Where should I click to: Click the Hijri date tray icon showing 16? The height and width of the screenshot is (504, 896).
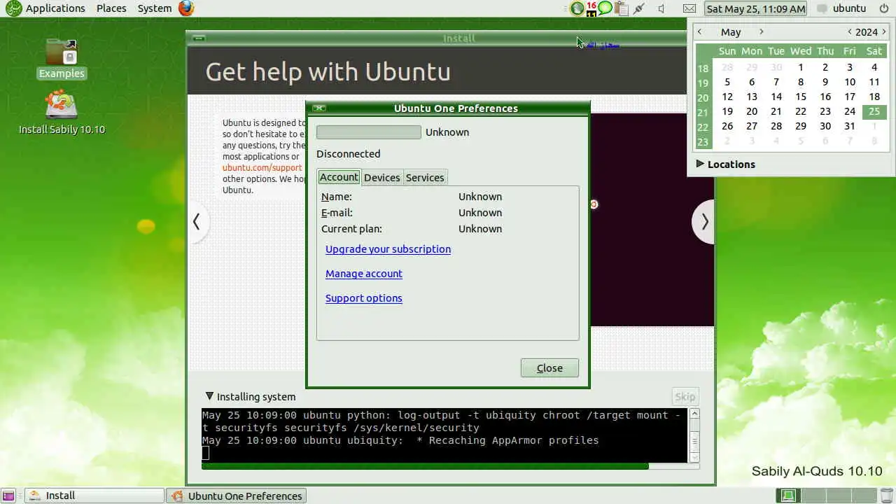591,8
